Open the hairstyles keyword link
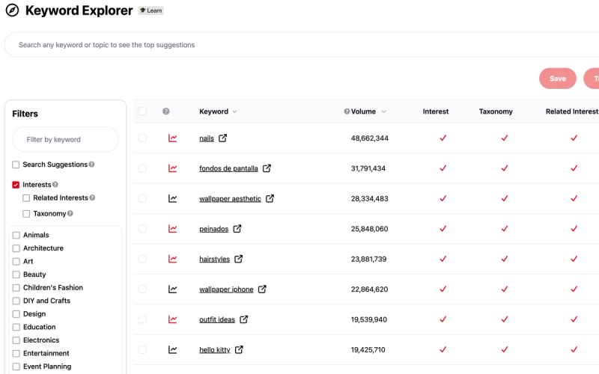Image resolution: width=599 pixels, height=374 pixels. tap(215, 259)
